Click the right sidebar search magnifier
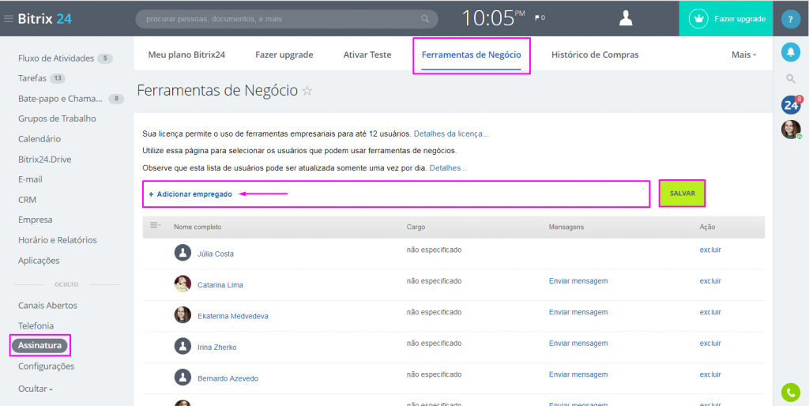The image size is (809, 406). 790,78
